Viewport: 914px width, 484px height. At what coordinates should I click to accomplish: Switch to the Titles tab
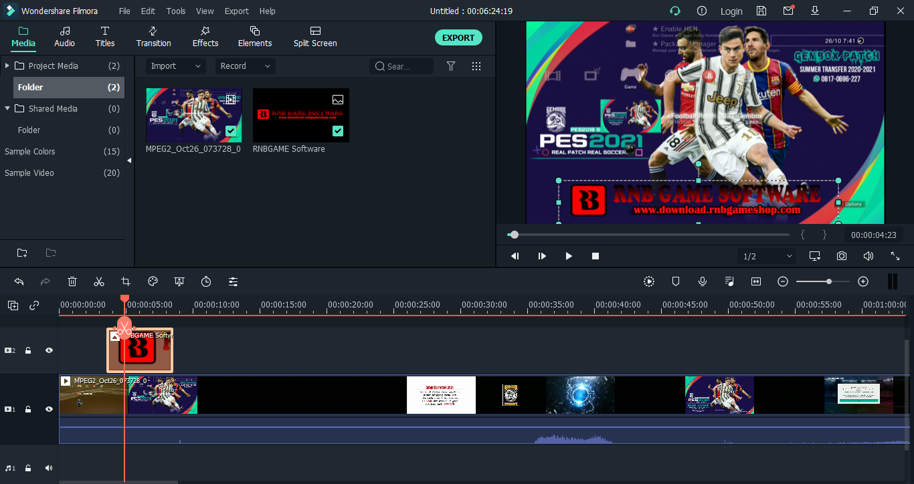click(x=105, y=37)
